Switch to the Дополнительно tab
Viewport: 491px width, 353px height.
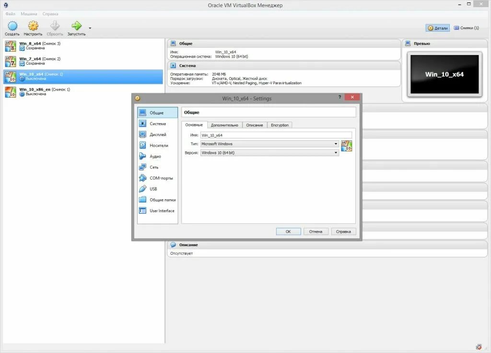click(x=224, y=125)
